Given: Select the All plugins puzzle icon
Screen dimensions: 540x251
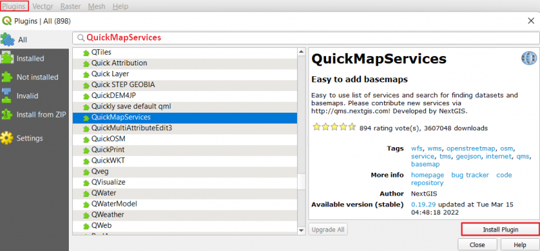Looking at the screenshot, I should (x=7, y=40).
